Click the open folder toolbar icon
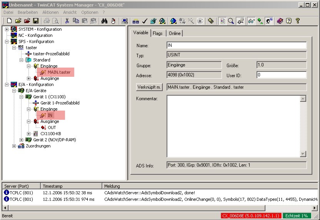This screenshot has width=320, height=220. pyautogui.click(x=18, y=21)
